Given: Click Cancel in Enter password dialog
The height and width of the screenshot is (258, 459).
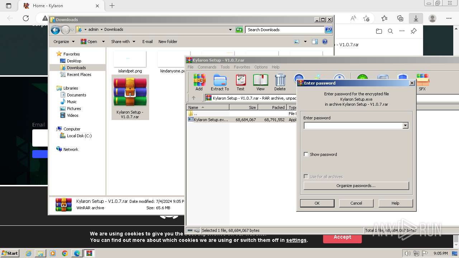Looking at the screenshot, I should coord(356,203).
